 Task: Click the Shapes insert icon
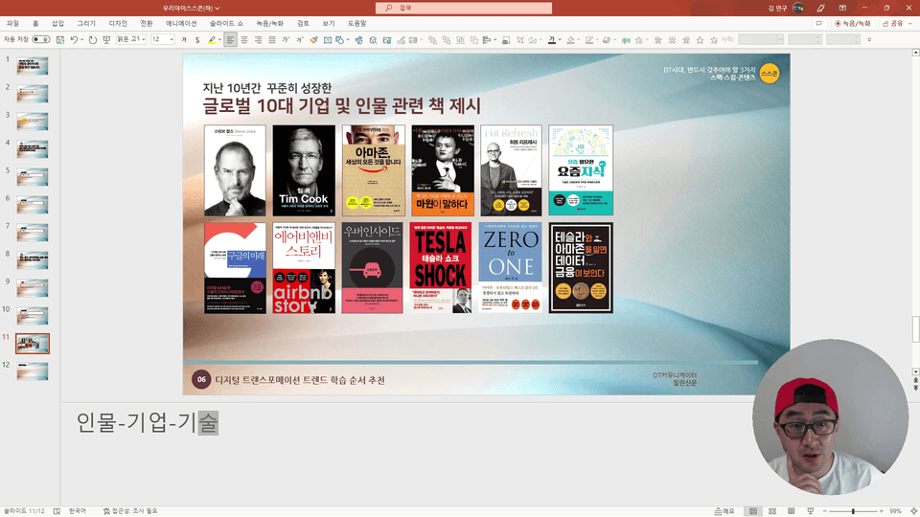(339, 40)
